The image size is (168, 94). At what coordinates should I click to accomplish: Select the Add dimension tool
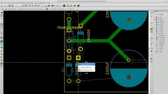point(151,48)
